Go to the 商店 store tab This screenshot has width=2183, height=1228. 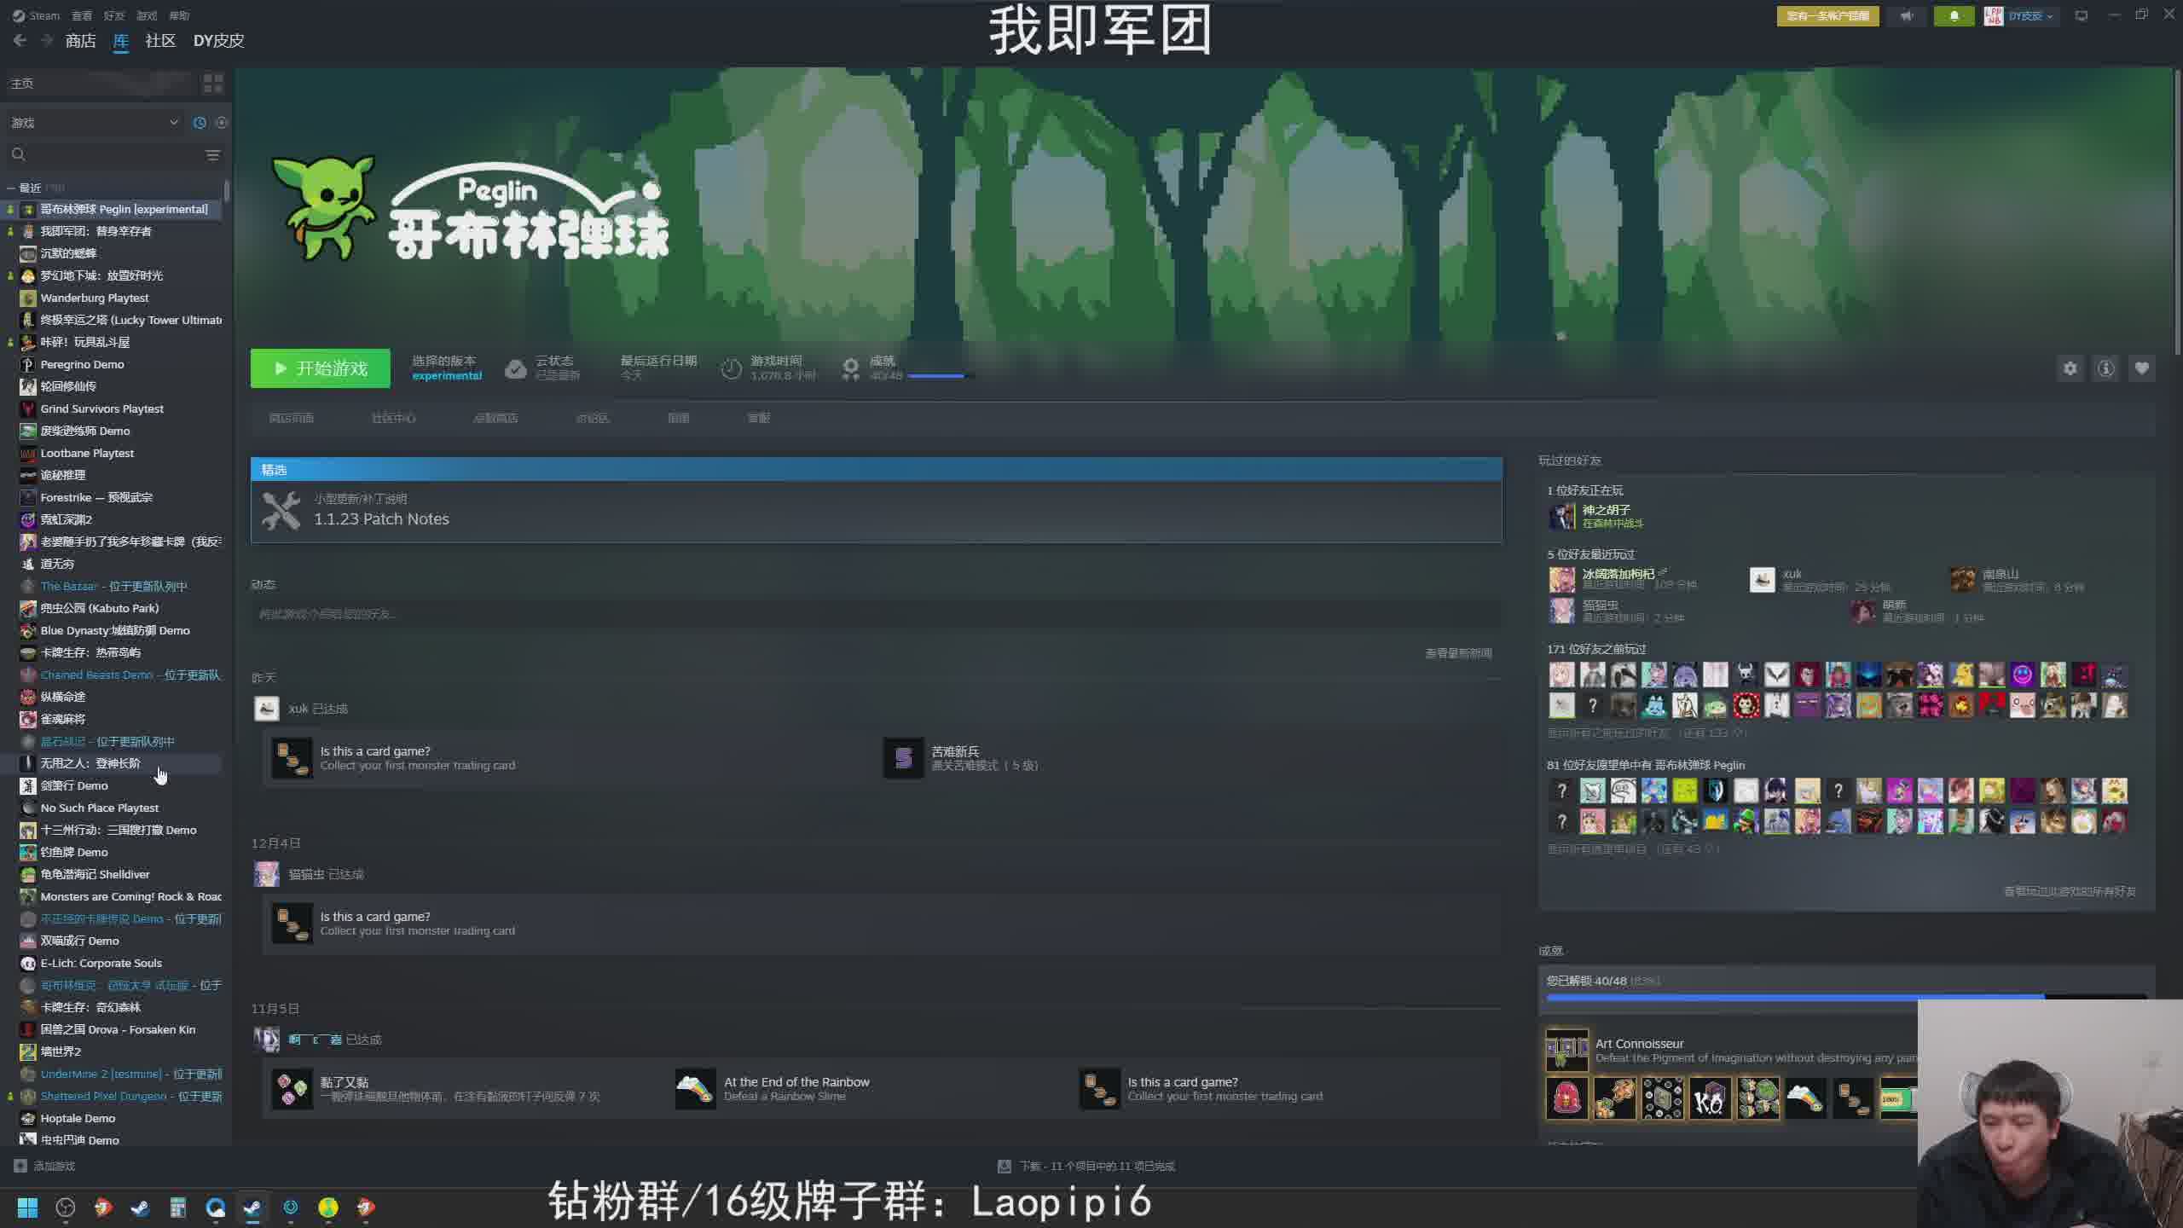80,40
